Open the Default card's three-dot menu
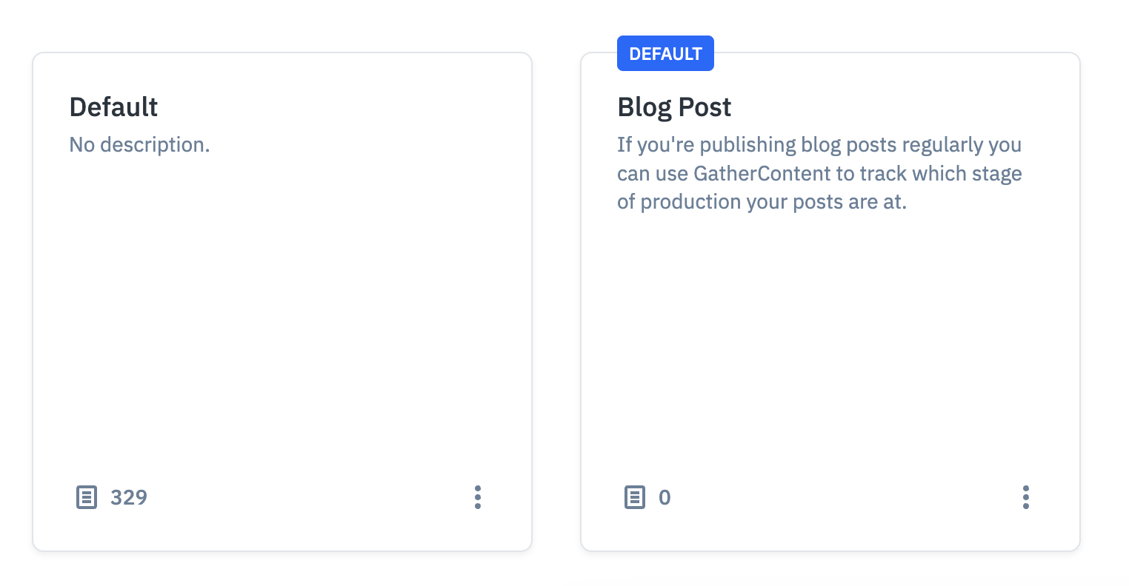Image resolution: width=1129 pixels, height=586 pixels. coord(478,497)
